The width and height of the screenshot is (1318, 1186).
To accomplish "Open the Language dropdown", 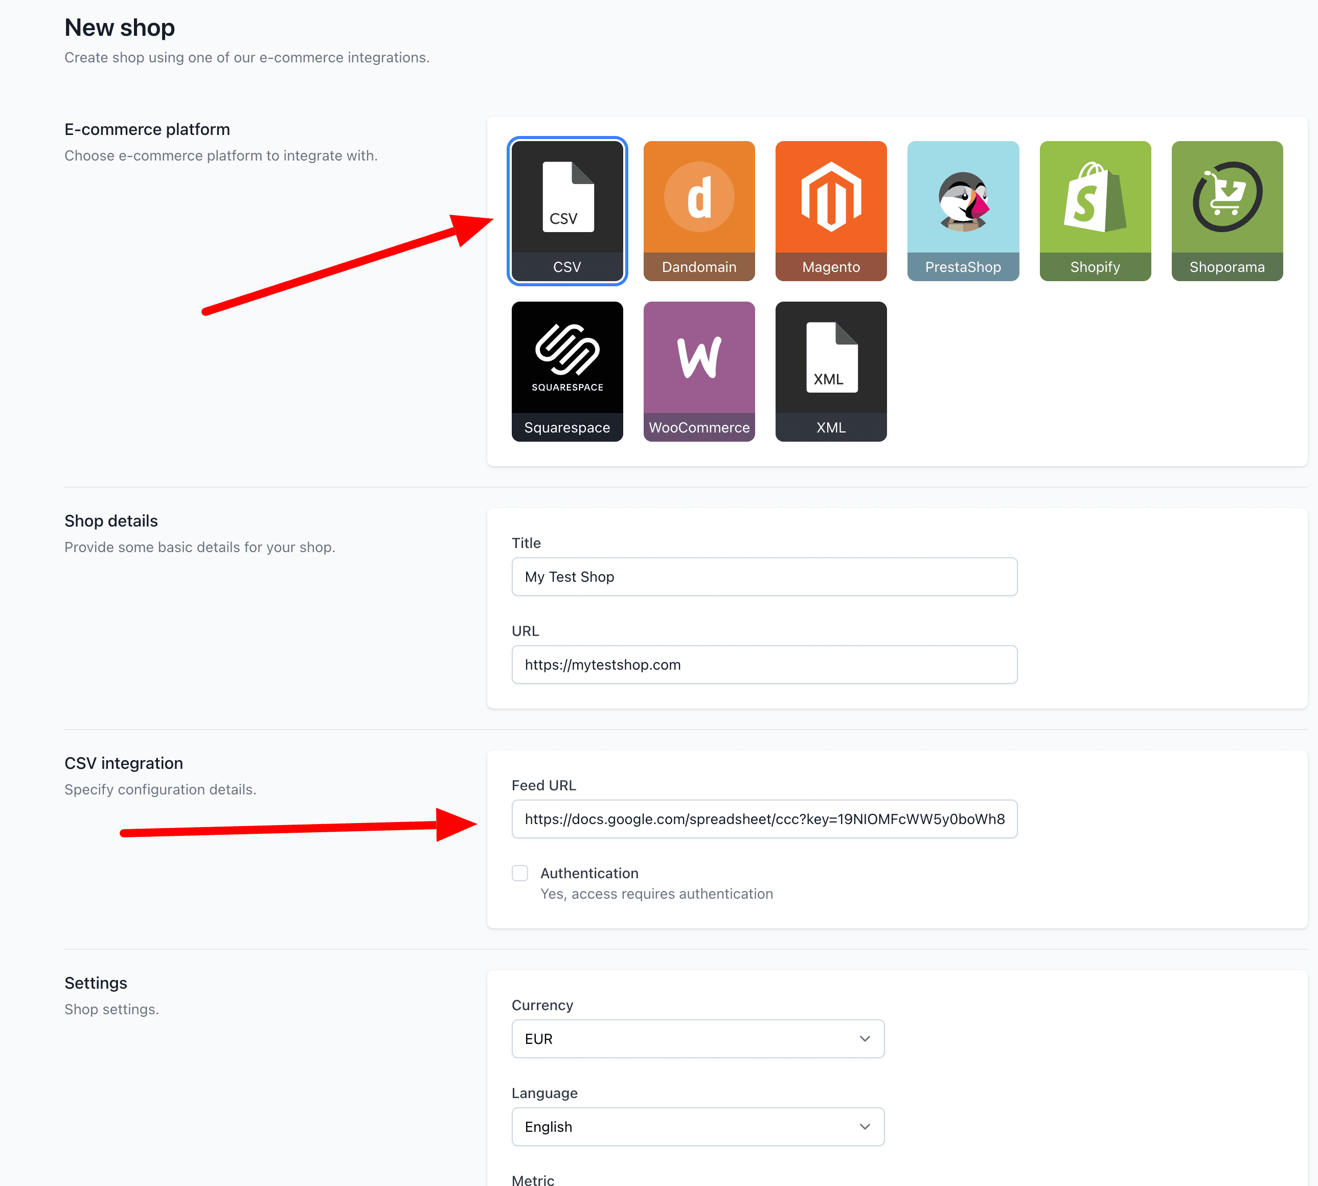I will (697, 1126).
